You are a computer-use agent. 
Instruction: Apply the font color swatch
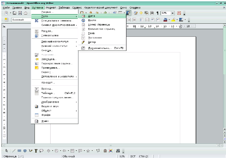click(x=165, y=20)
